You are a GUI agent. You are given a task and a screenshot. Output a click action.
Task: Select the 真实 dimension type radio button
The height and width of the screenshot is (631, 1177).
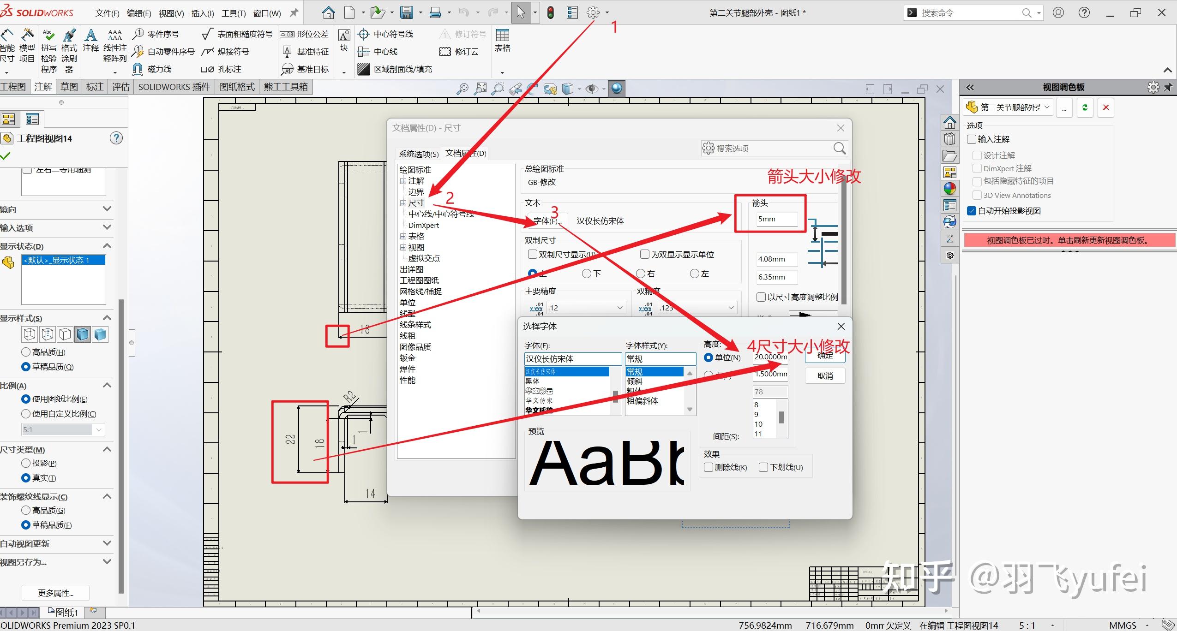(26, 478)
